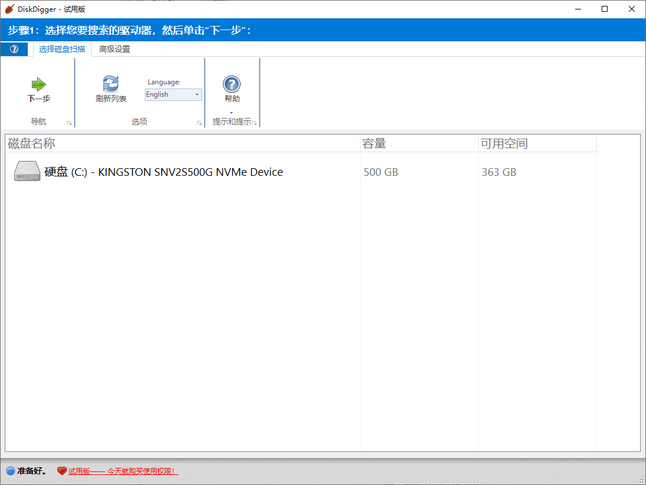Image resolution: width=646 pixels, height=485 pixels.
Task: Click the trial version purchase link
Action: pyautogui.click(x=123, y=471)
